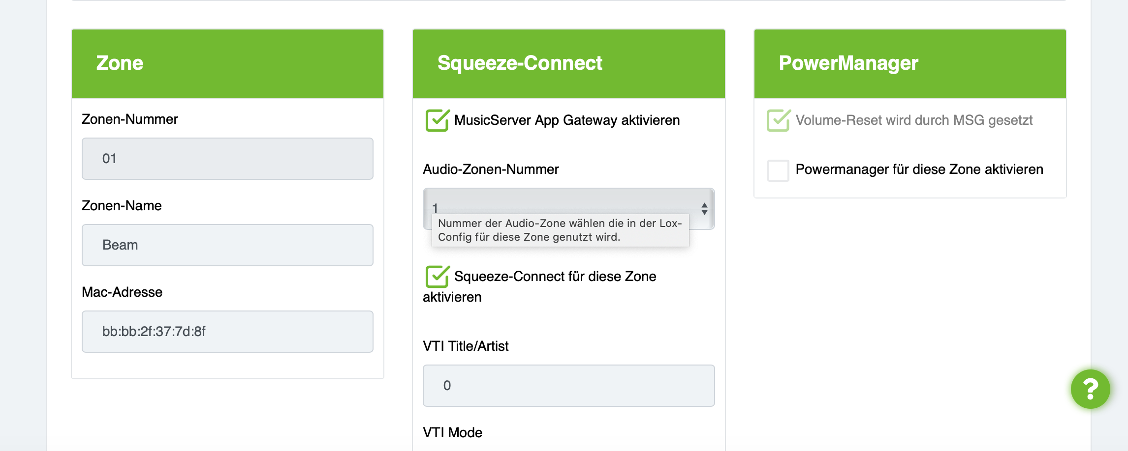This screenshot has width=1128, height=451.
Task: Click the PowerManager panel header
Action: point(909,64)
